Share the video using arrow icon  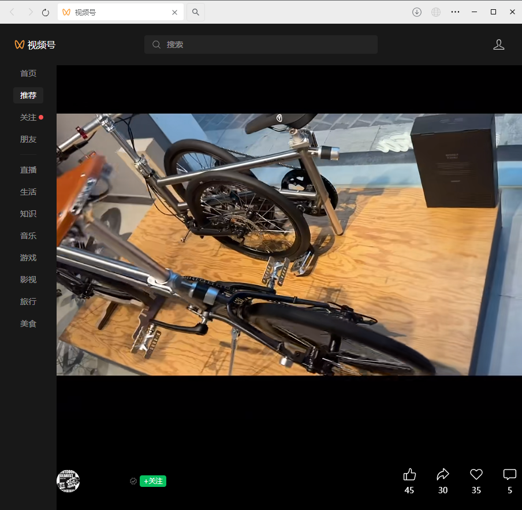click(443, 475)
